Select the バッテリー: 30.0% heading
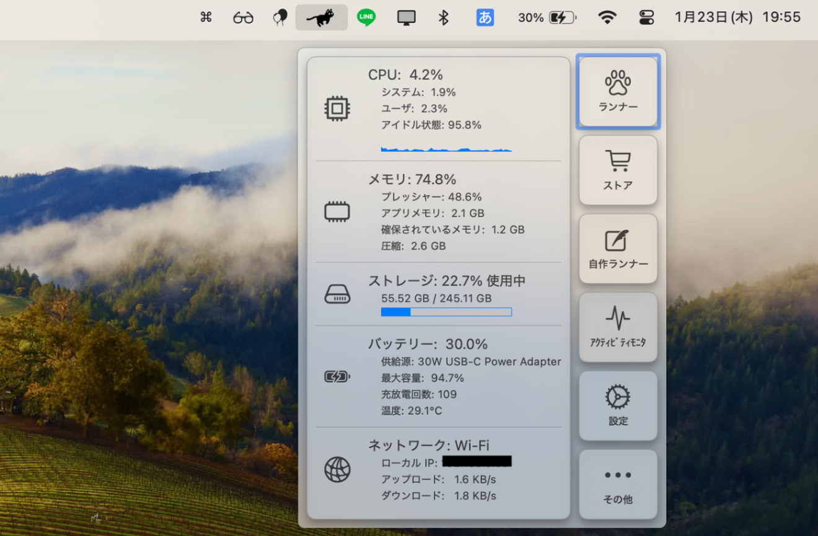 pyautogui.click(x=428, y=345)
